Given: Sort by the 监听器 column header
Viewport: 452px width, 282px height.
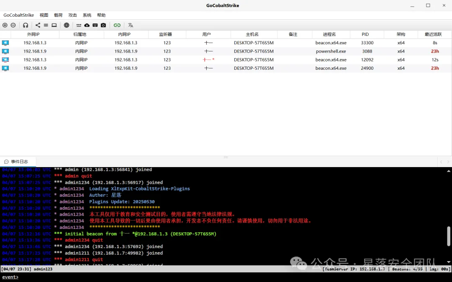Looking at the screenshot, I should (167, 34).
